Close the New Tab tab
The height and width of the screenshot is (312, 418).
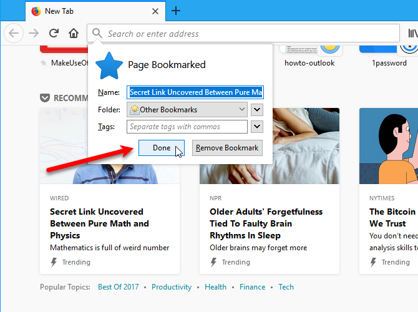[155, 11]
